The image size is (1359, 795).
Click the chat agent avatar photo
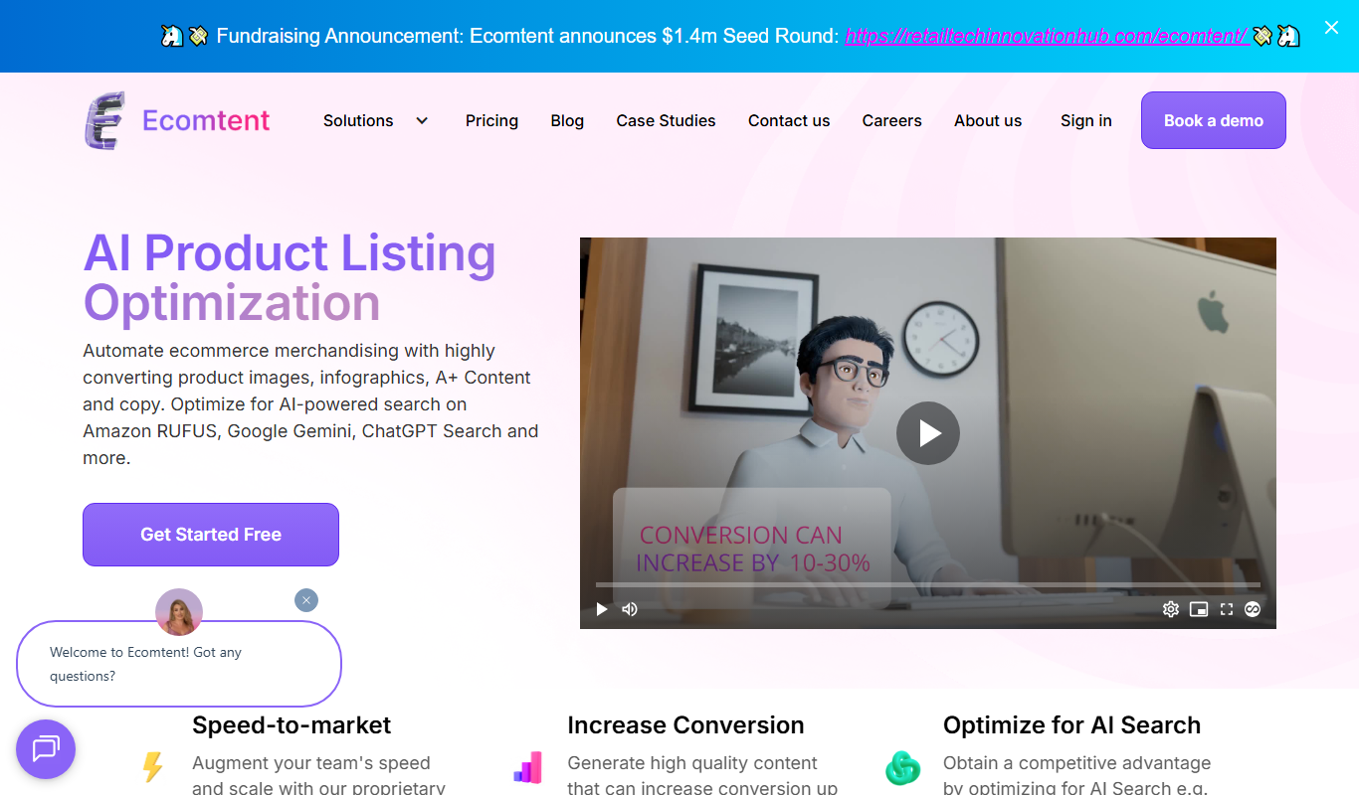click(179, 612)
